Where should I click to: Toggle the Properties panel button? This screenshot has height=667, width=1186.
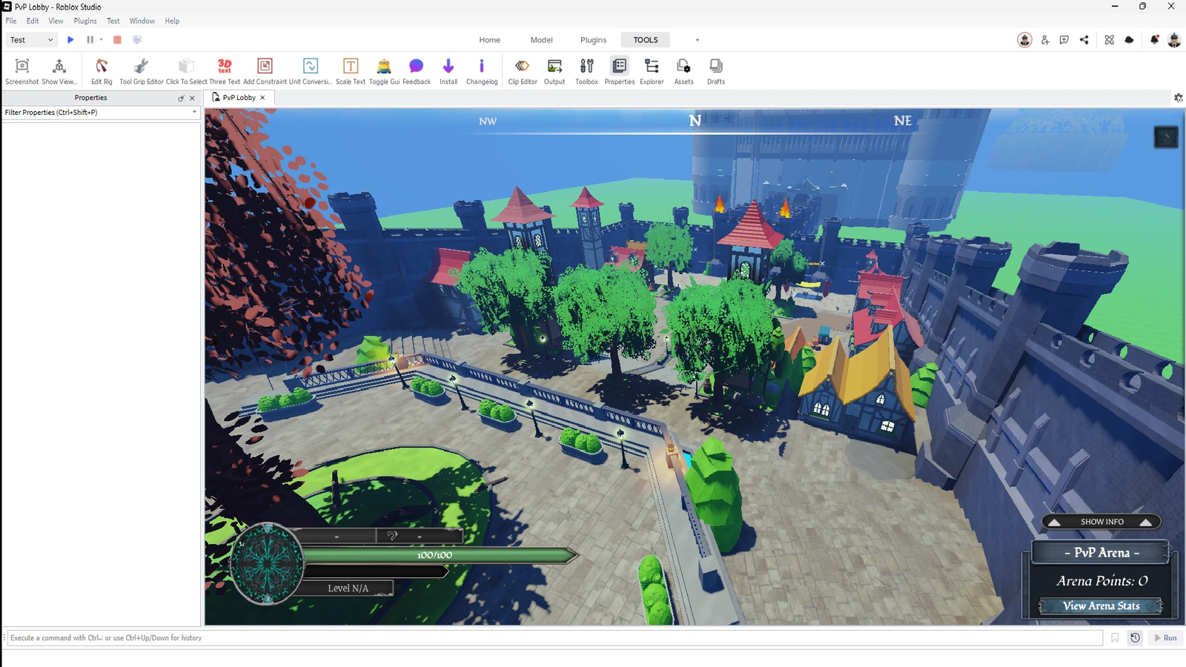[620, 71]
